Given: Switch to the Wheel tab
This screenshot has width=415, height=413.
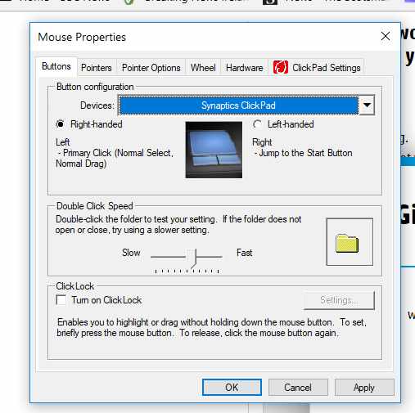Looking at the screenshot, I should point(203,68).
